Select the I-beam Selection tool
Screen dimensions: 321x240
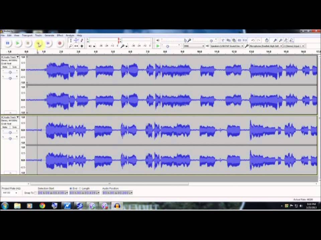[x=71, y=40]
